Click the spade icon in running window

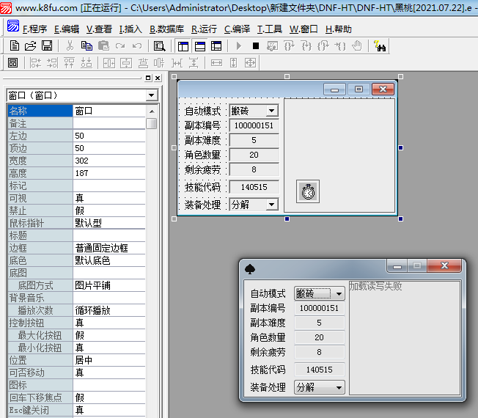(250, 269)
